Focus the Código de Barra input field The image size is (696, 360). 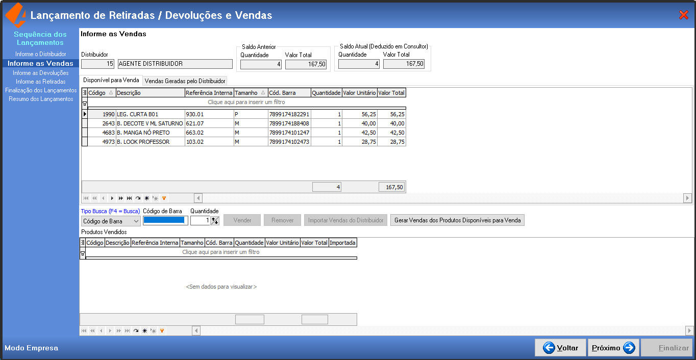pos(165,220)
